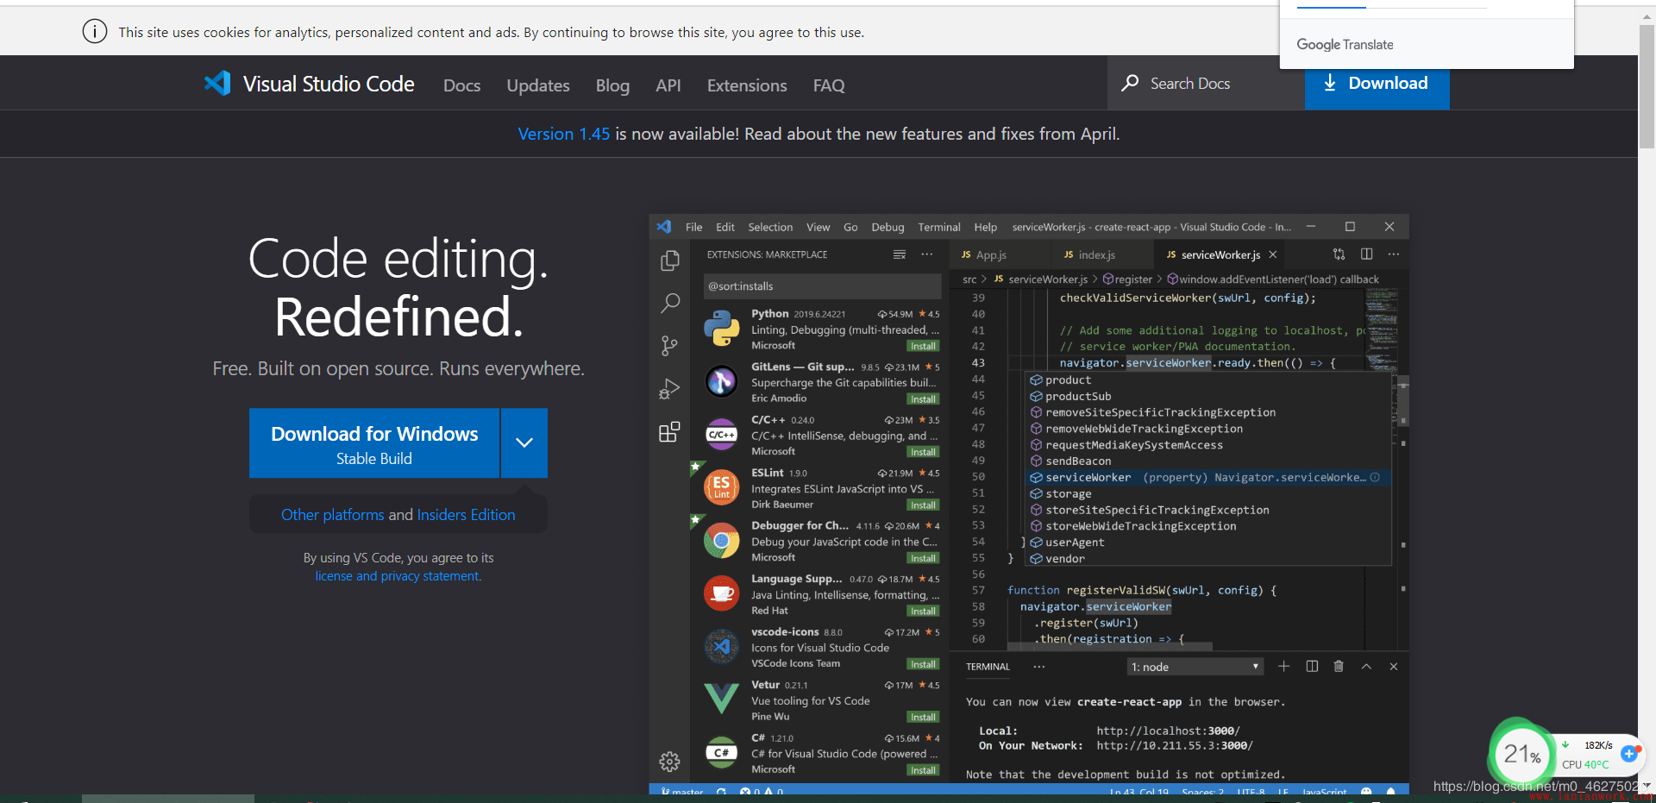Image resolution: width=1656 pixels, height=803 pixels.
Task: Click the split editor icon
Action: tap(1366, 254)
